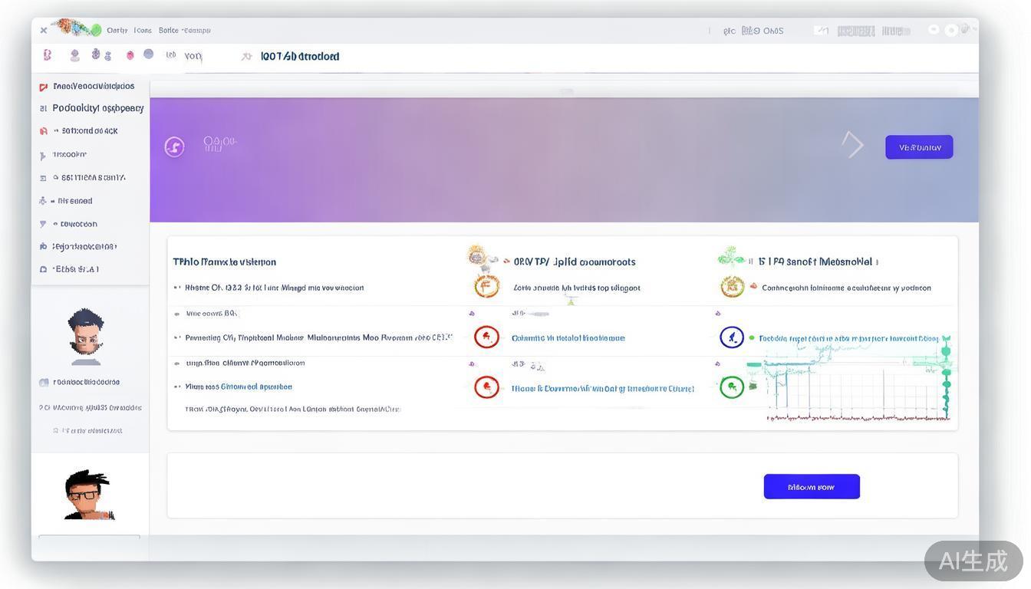
Task: Click the colorful app logo in the title bar
Action: [x=77, y=28]
